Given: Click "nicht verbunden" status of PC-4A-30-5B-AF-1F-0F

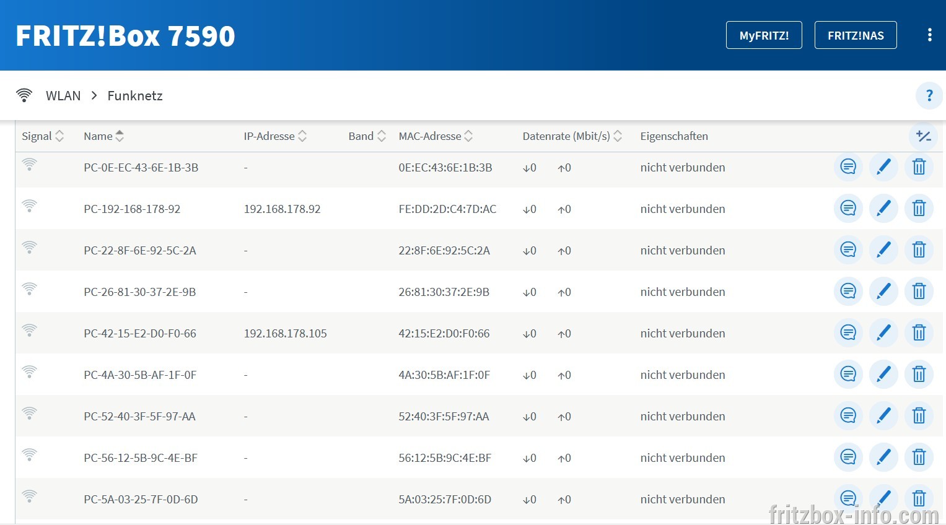Looking at the screenshot, I should [x=683, y=375].
